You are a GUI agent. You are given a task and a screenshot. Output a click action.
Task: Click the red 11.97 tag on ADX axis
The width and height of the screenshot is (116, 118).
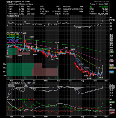112,113
